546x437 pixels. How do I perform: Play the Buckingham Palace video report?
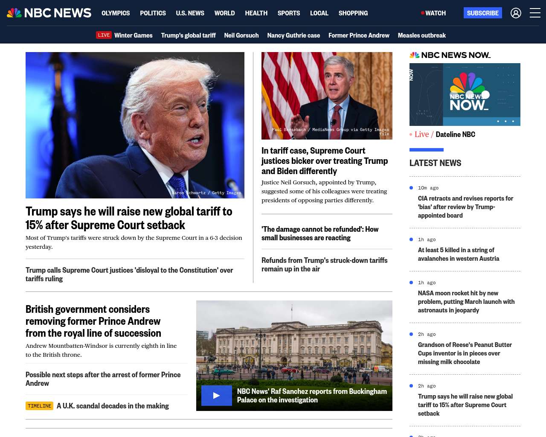(x=216, y=396)
